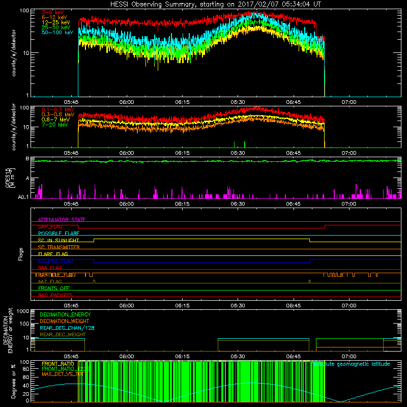Click the REAR_DEC_CHAN/128 legend label
This screenshot has height=407, width=407.
pyautogui.click(x=67, y=328)
